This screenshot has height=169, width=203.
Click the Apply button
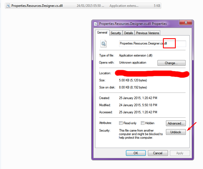coord(180,153)
